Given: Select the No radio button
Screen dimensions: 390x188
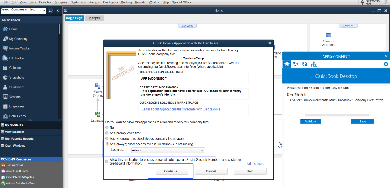Looking at the screenshot, I should coord(107,127).
